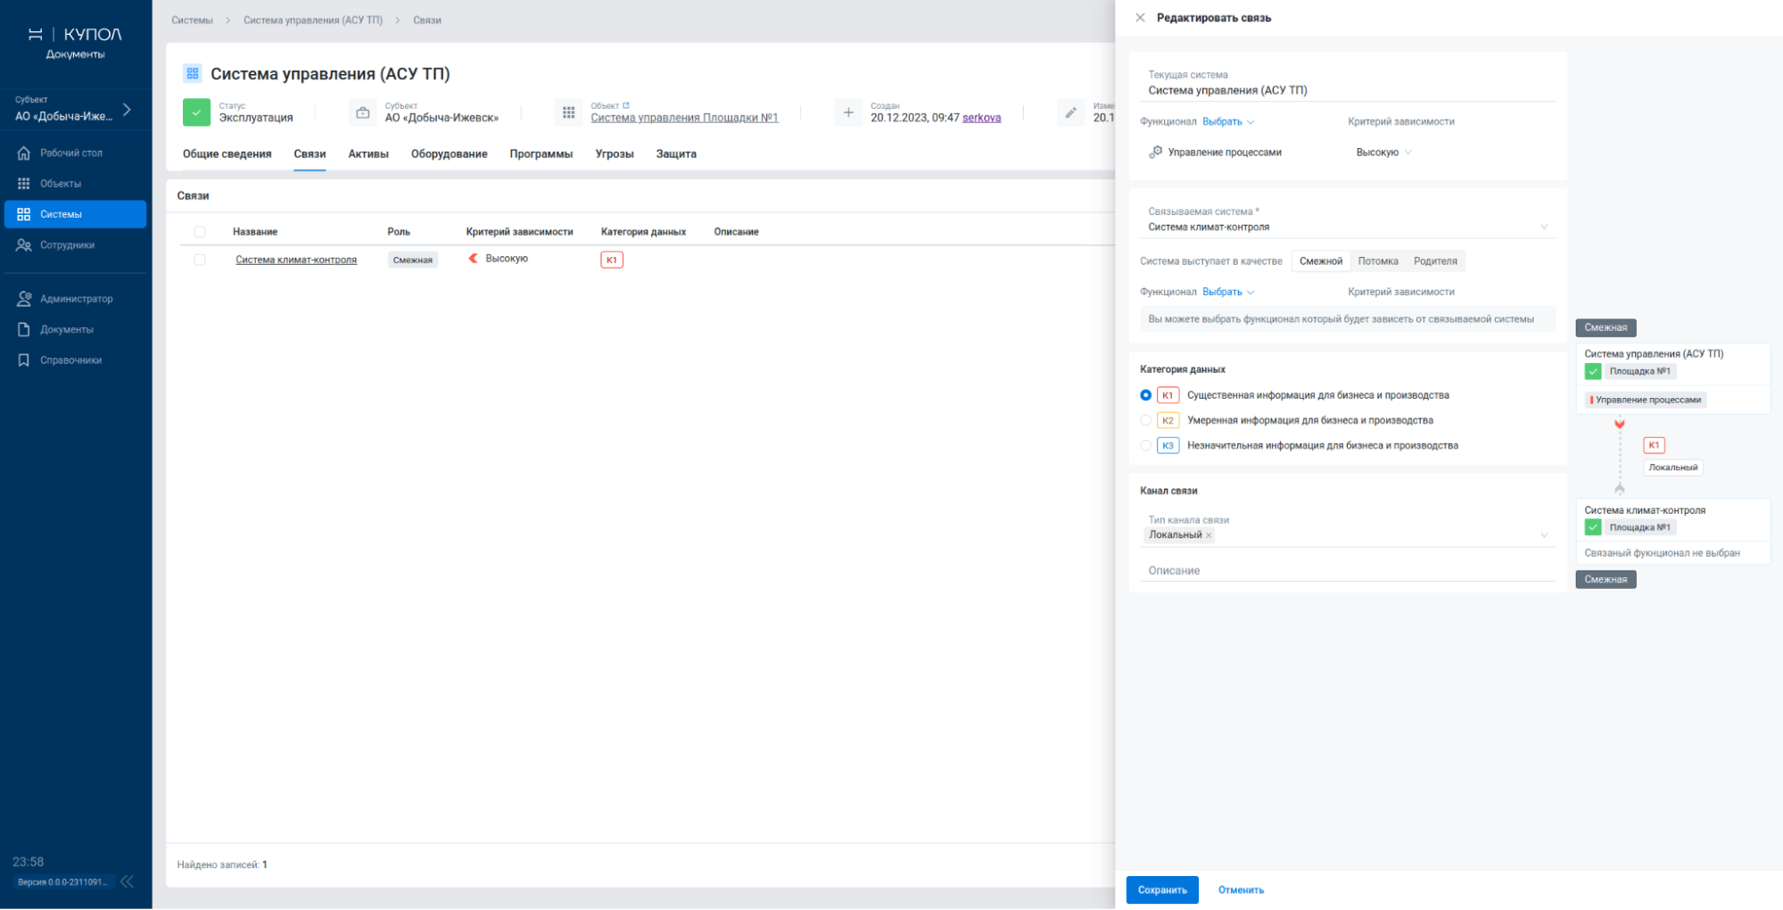Screen dimensions: 1783x910
Task: Select K1 Существенная информация radio
Action: tap(1146, 395)
